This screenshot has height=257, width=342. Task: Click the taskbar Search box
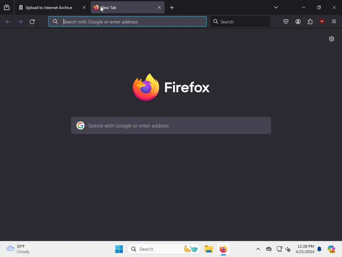tap(164, 249)
